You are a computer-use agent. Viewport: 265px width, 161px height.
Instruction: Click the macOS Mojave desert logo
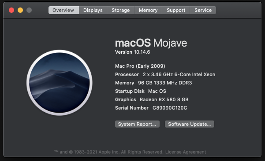[x=60, y=83]
